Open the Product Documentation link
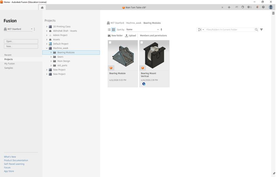The image size is (276, 177). coord(16,160)
